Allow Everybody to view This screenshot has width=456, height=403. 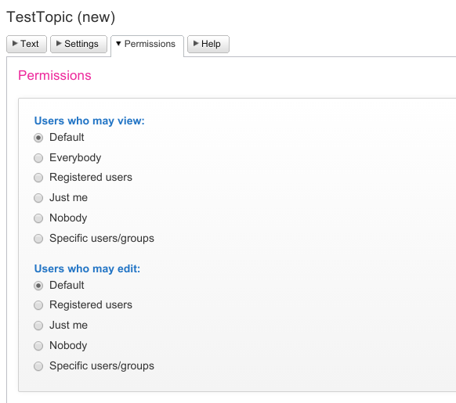click(x=38, y=158)
